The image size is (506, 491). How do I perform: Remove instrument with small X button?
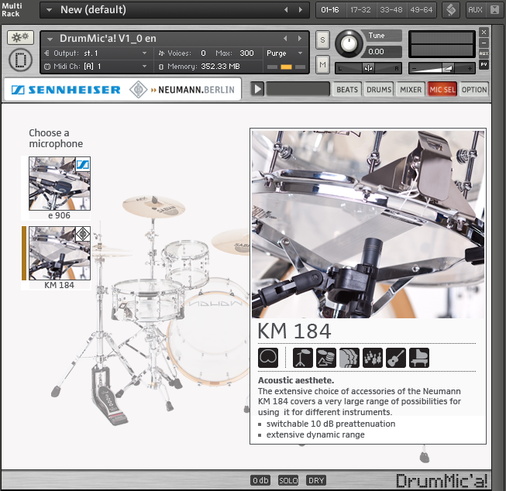484,32
